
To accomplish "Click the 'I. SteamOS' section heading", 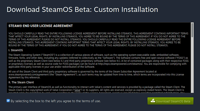I will click(x=16, y=50).
